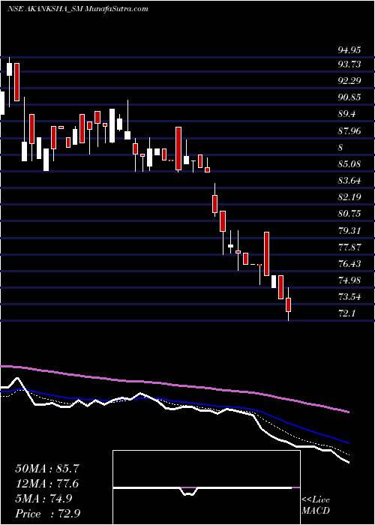Click the 94.95 price level label
The width and height of the screenshot is (375, 525).
(349, 50)
